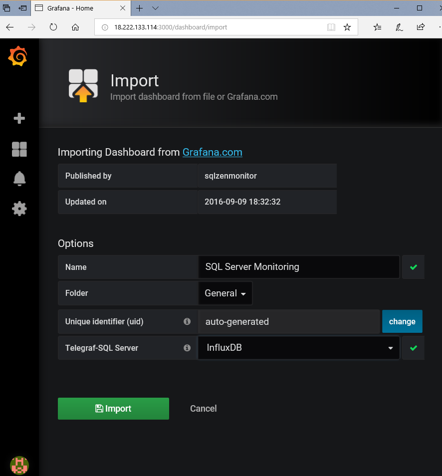
Task: Click the Options section heading
Action: click(x=76, y=243)
